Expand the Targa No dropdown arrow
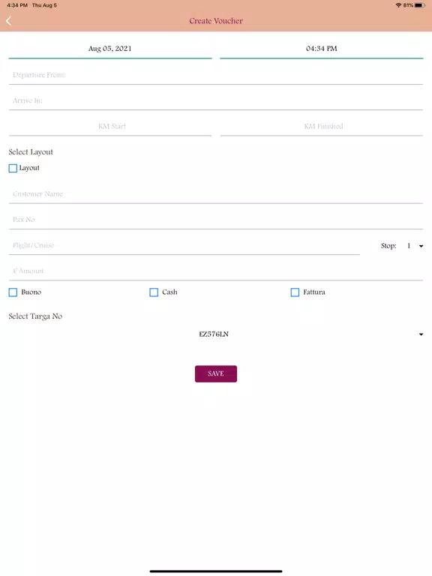The height and width of the screenshot is (576, 432). click(421, 334)
